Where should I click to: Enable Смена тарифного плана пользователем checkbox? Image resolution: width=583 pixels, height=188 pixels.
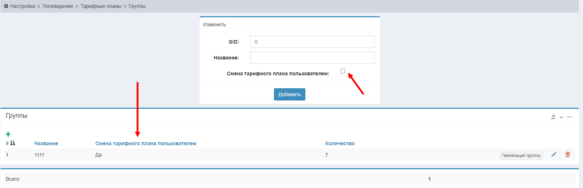(x=343, y=71)
